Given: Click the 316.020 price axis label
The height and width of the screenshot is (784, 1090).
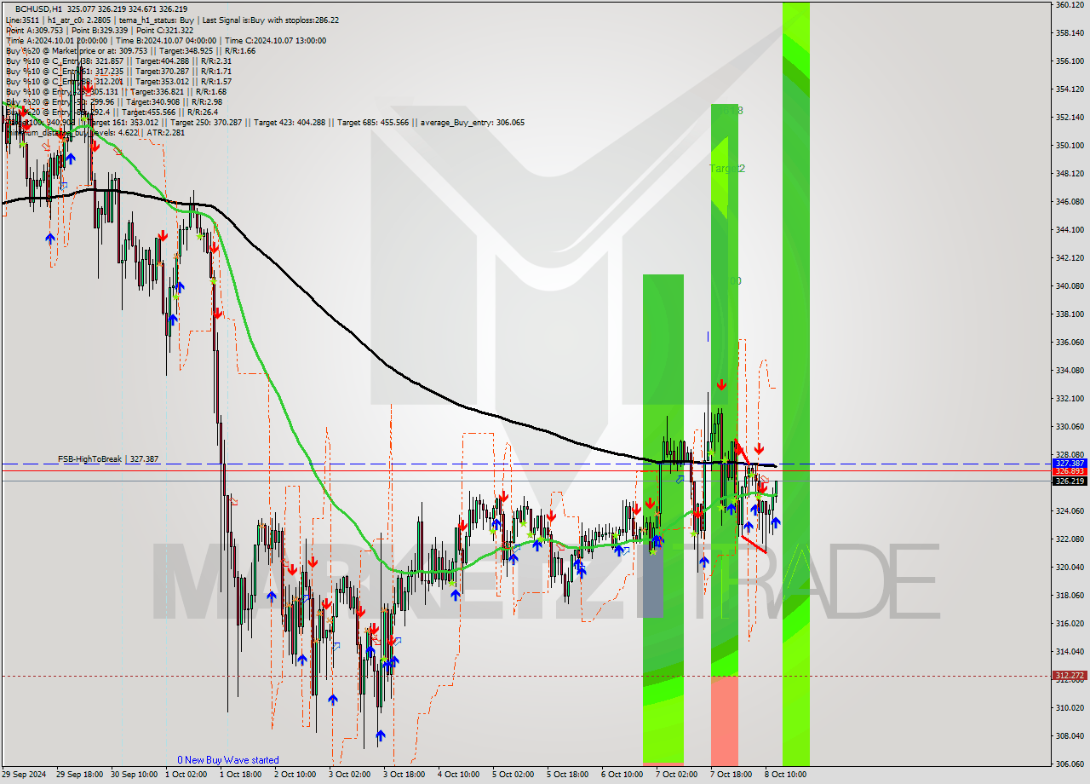Looking at the screenshot, I should pos(1070,624).
